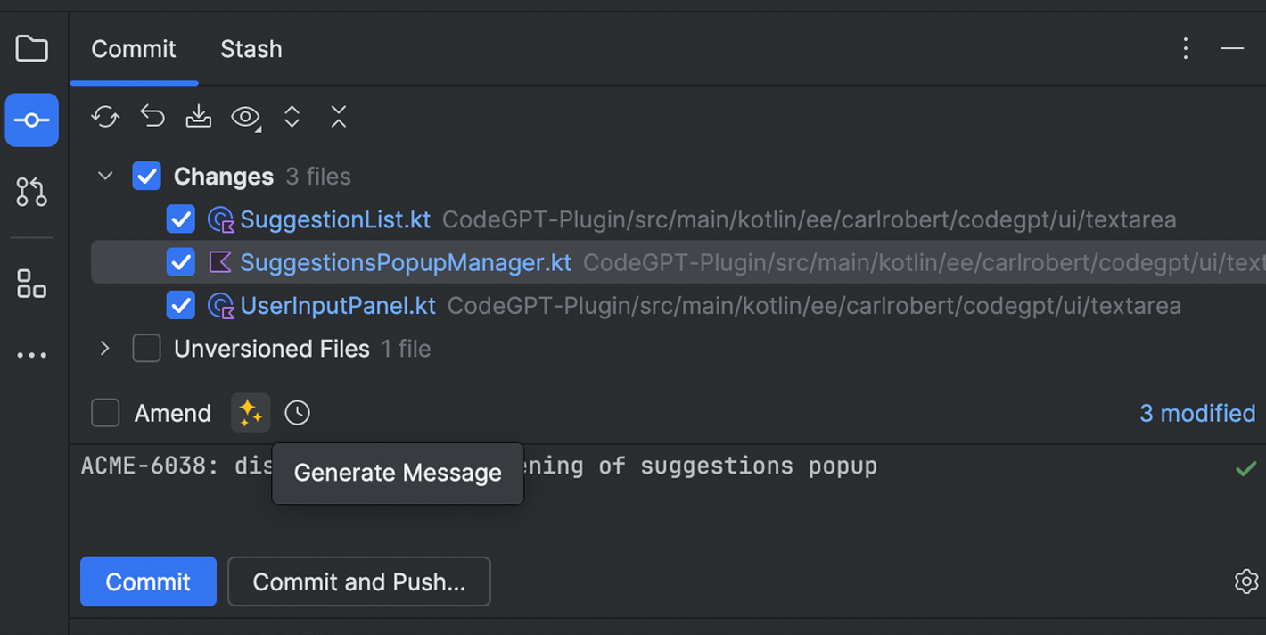
Task: Open commit settings gear icon
Action: tap(1245, 581)
